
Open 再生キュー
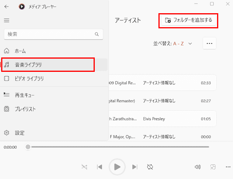(54, 95)
